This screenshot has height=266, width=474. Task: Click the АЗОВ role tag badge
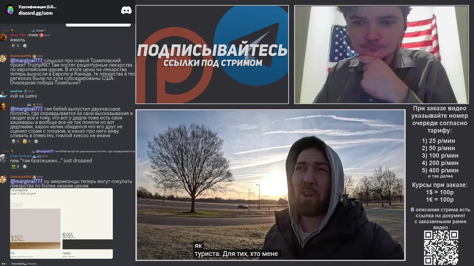tap(33, 35)
